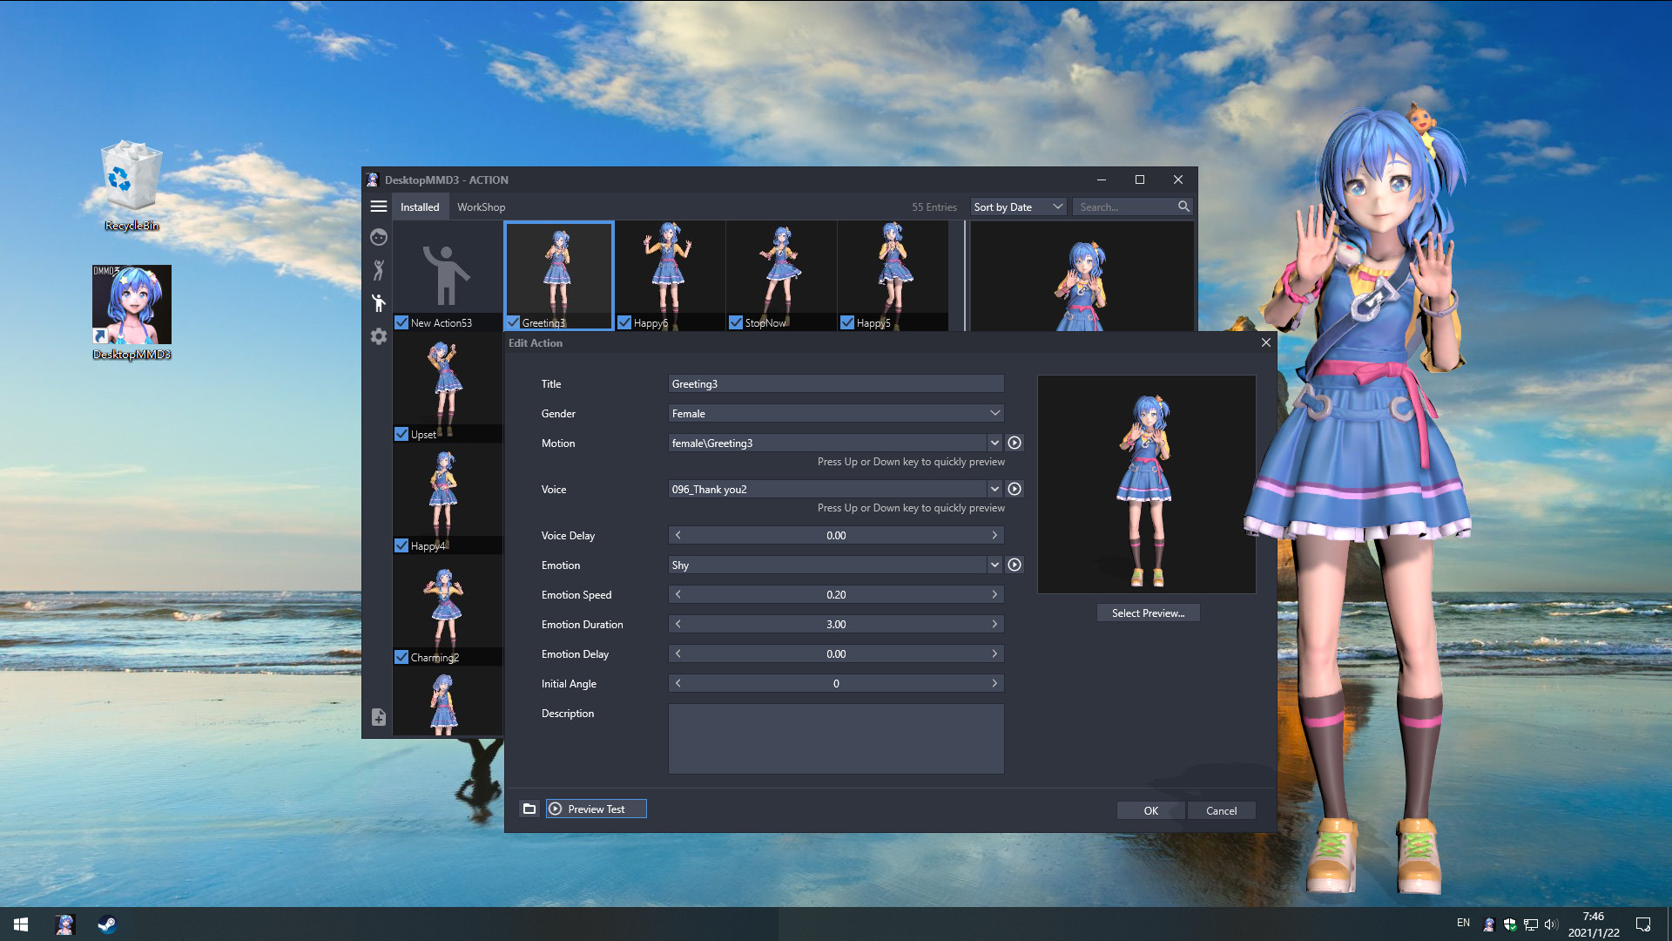
Task: Open the Gender dropdown
Action: pyautogui.click(x=994, y=413)
